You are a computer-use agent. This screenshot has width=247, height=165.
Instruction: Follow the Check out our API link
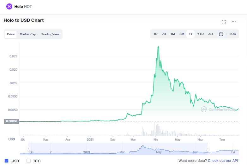(x=223, y=161)
